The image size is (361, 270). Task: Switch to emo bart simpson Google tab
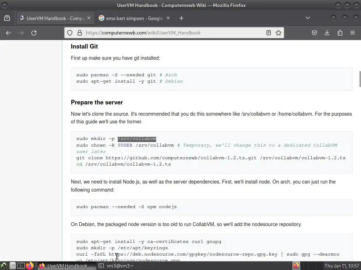pos(134,18)
